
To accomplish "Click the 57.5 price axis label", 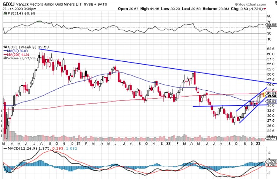I will click(271, 59).
